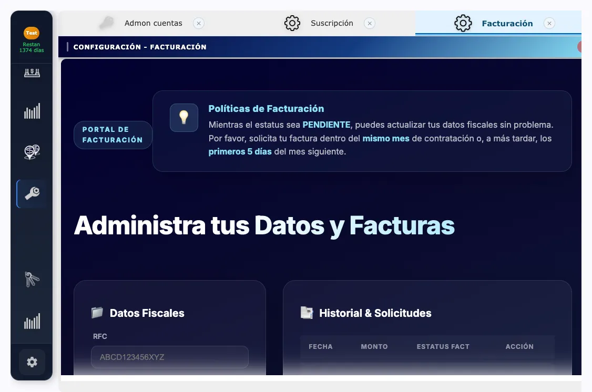Image resolution: width=592 pixels, height=392 pixels.
Task: Open the sidebar factory icon below Test
Action: (32, 73)
